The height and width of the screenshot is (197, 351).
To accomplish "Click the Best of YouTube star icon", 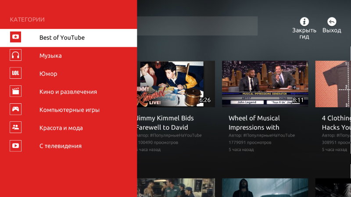I will (x=15, y=37).
